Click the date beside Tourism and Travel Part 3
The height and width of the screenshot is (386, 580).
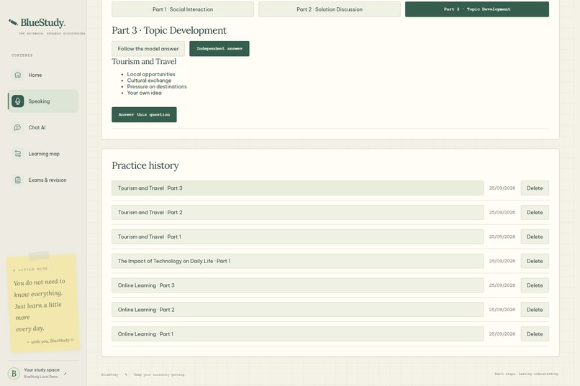click(502, 188)
